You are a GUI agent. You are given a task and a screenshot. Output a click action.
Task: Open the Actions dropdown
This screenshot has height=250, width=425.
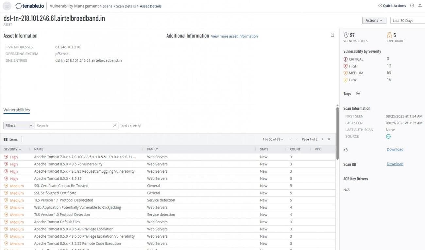tap(374, 20)
